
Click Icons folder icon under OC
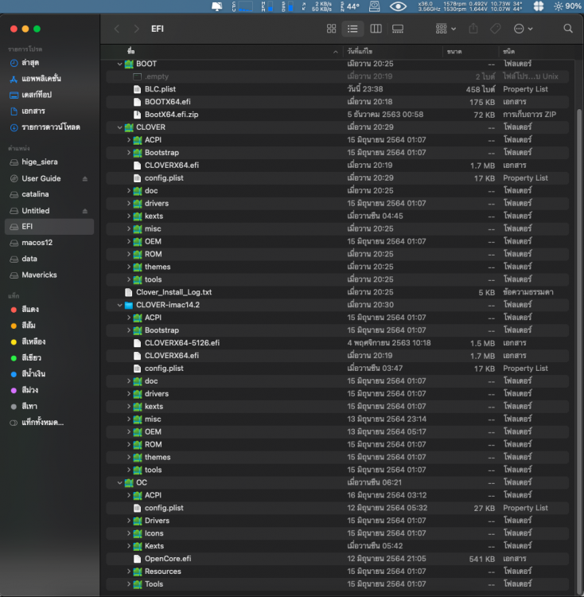pyautogui.click(x=138, y=533)
